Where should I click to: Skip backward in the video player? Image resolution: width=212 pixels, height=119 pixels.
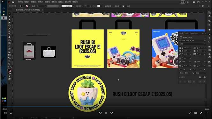point(101,113)
